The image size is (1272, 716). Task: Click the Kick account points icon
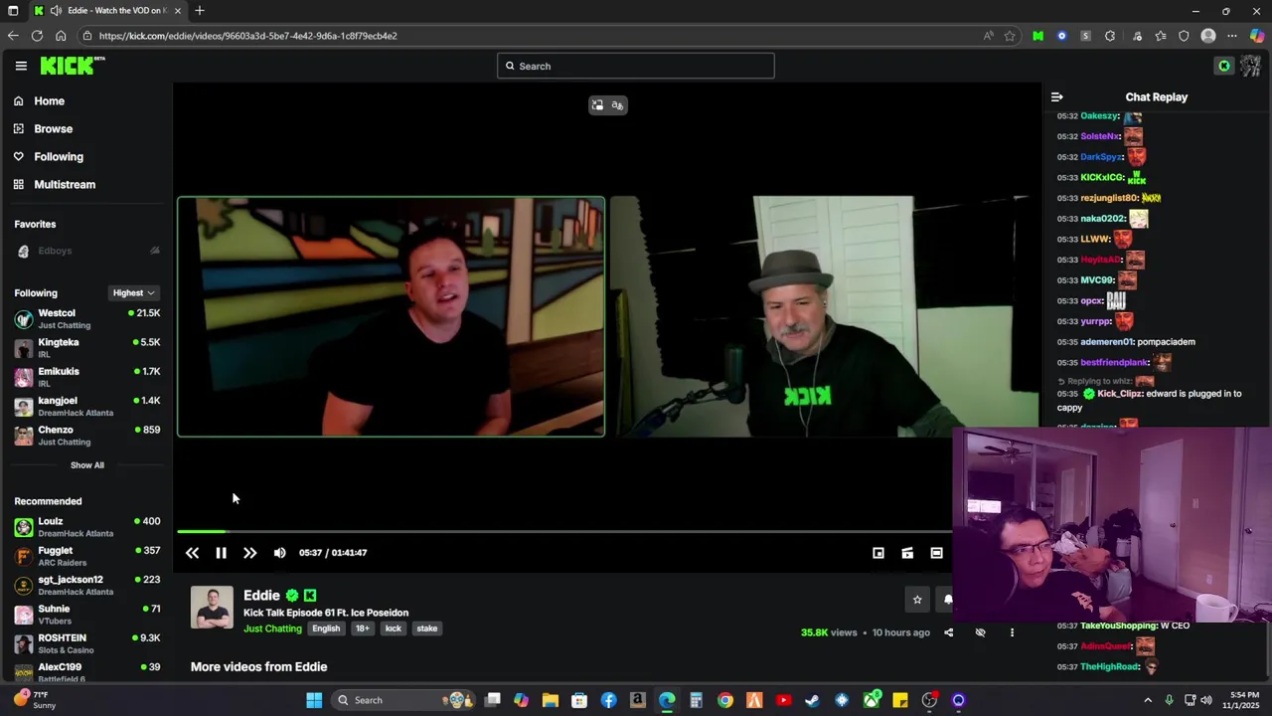(1224, 66)
